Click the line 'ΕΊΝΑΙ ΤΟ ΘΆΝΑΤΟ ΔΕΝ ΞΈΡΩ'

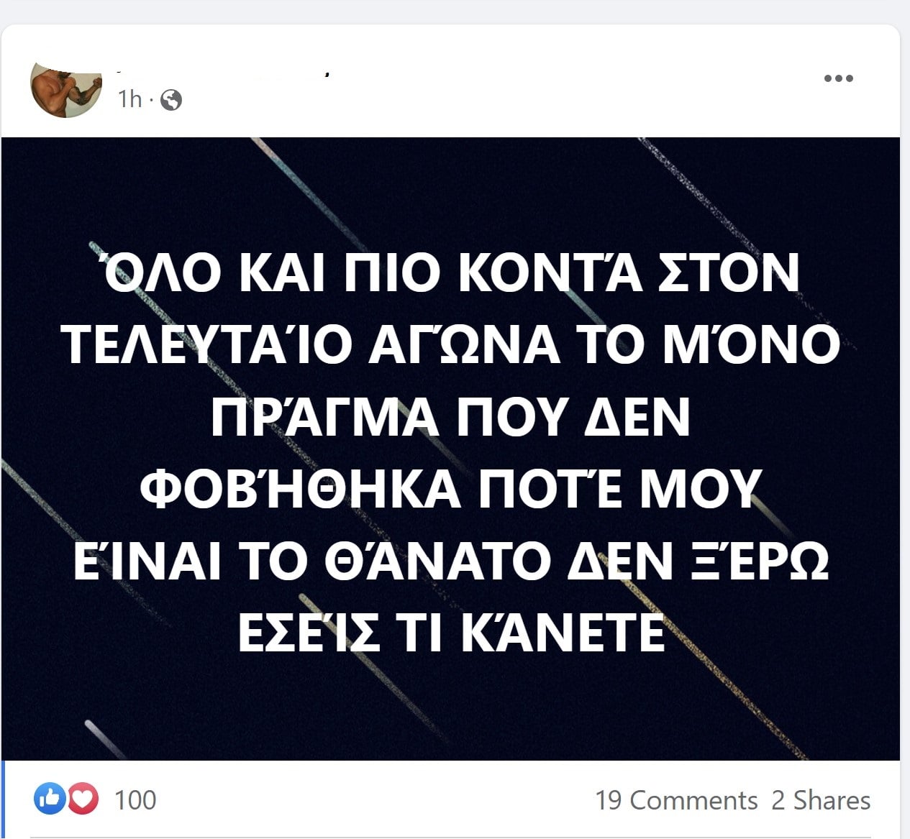pos(452,561)
